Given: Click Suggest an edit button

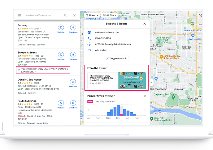Looking at the screenshot, I should [116, 58].
